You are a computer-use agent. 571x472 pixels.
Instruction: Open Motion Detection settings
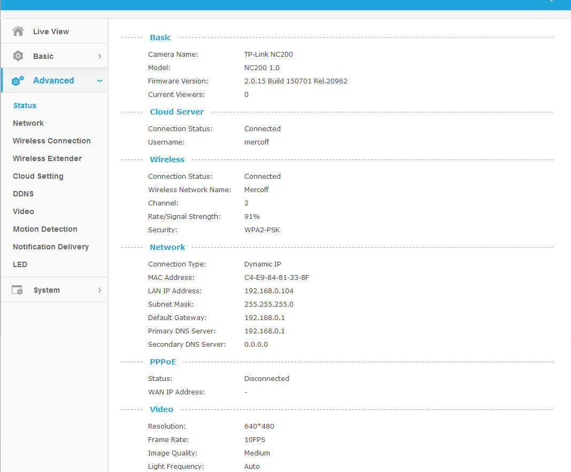[45, 229]
